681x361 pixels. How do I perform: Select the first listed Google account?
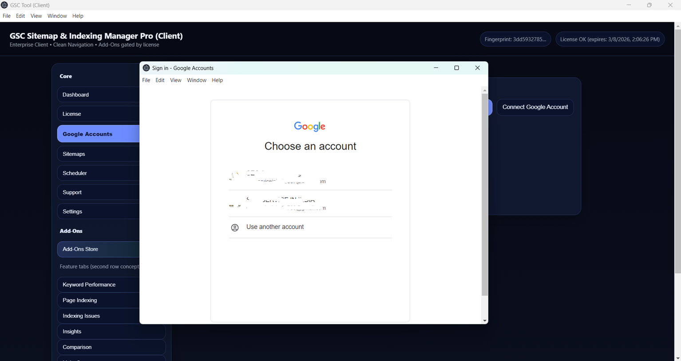pyautogui.click(x=310, y=177)
